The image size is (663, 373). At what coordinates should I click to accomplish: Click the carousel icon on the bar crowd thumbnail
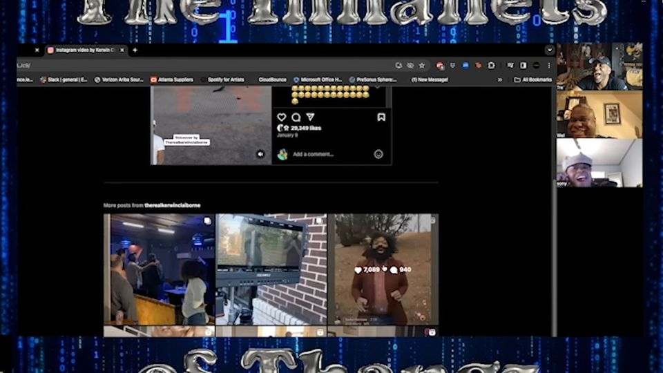207,221
